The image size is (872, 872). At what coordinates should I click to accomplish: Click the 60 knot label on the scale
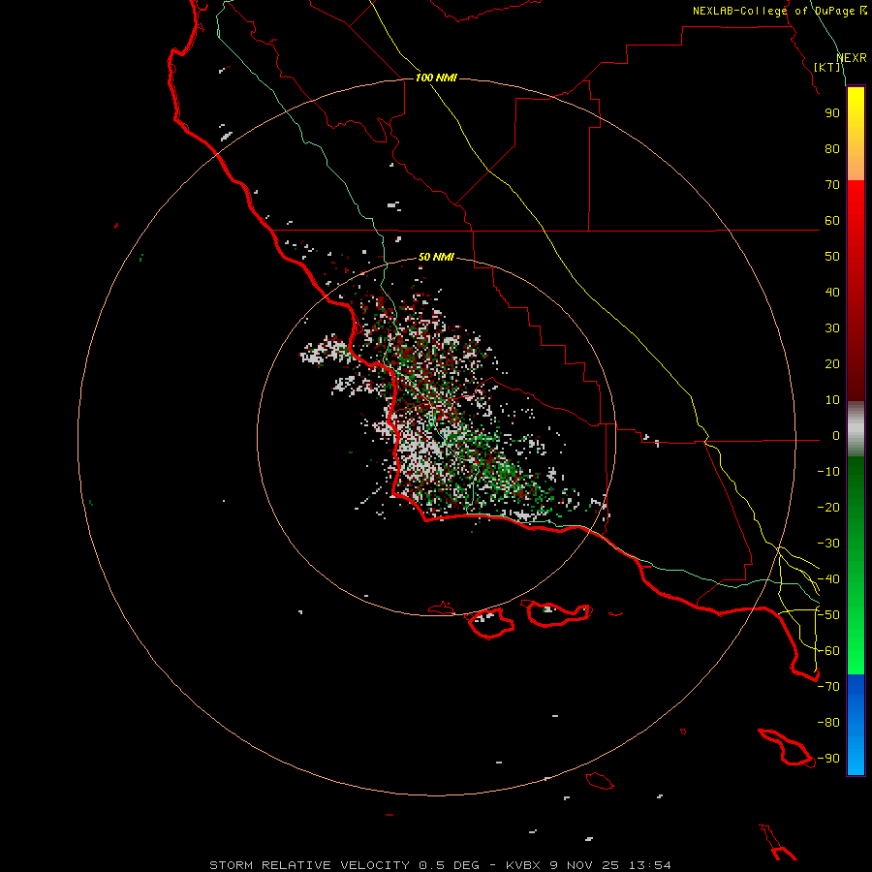pyautogui.click(x=832, y=220)
